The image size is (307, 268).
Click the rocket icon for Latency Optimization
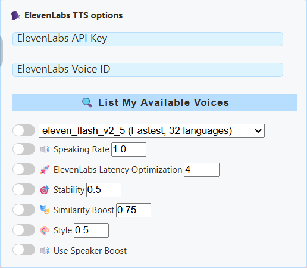[x=45, y=170]
